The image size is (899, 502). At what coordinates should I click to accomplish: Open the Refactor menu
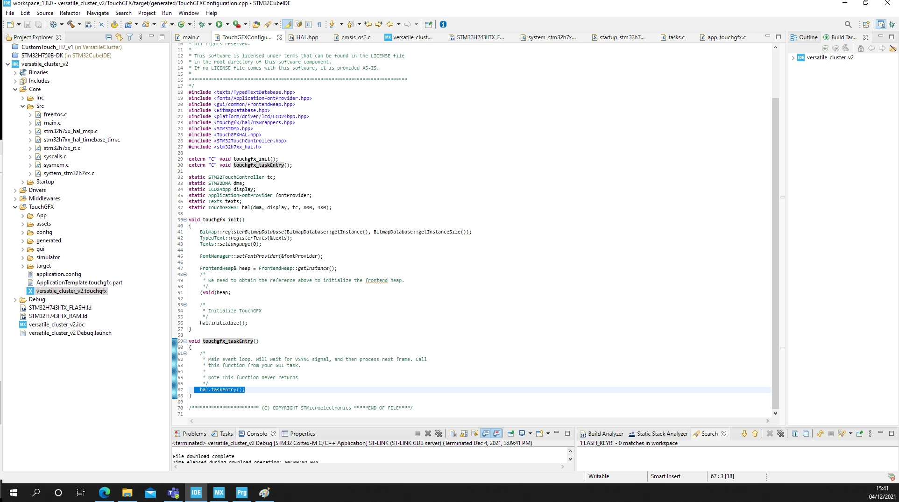point(70,13)
